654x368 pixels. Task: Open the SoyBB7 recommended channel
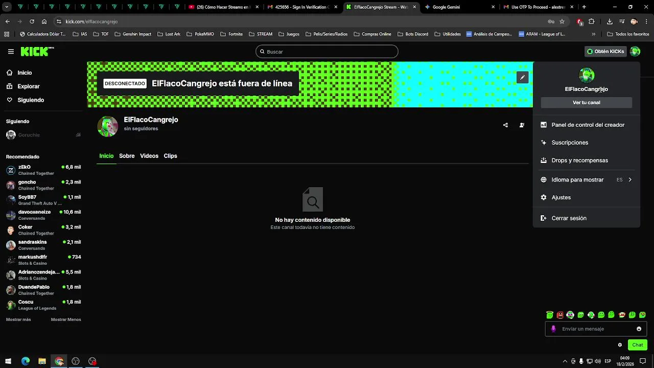click(43, 200)
